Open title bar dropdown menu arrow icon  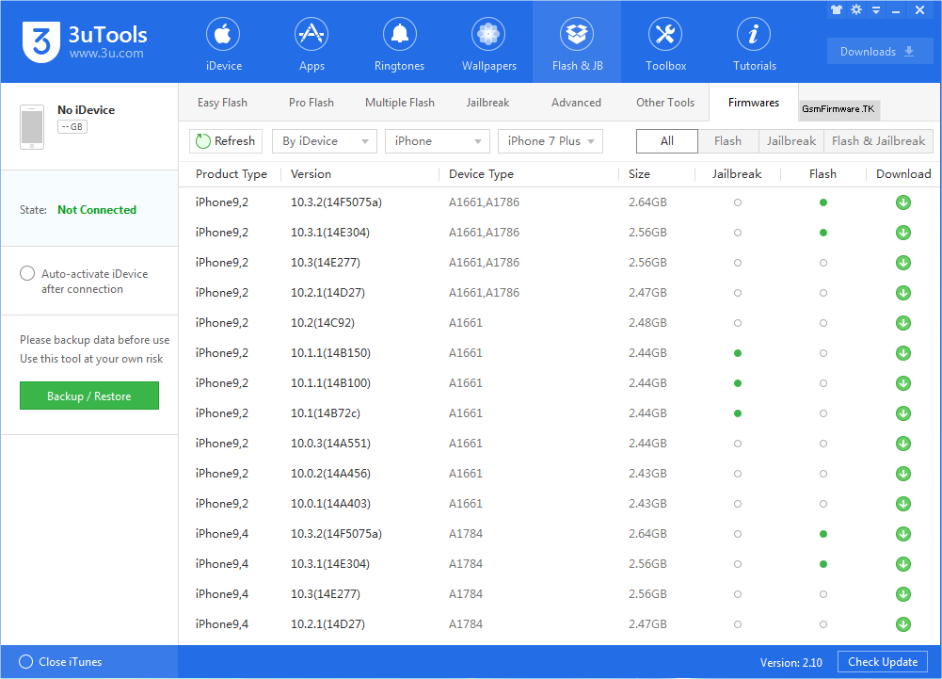coord(876,10)
